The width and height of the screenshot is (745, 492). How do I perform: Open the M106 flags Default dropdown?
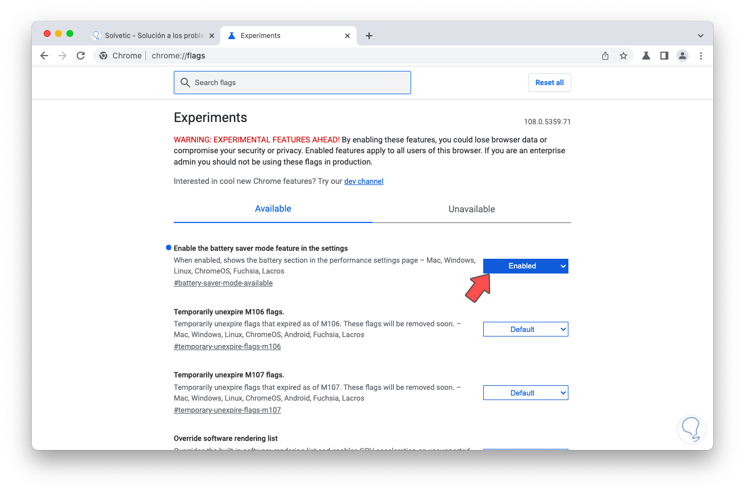tap(525, 329)
